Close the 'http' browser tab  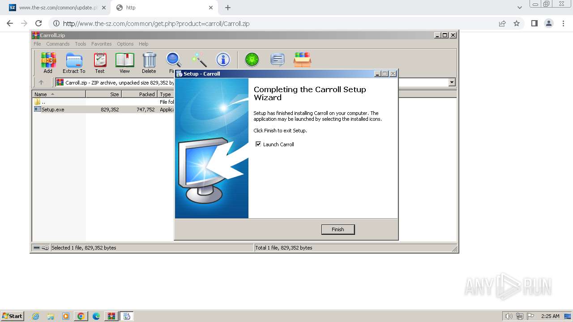211,8
